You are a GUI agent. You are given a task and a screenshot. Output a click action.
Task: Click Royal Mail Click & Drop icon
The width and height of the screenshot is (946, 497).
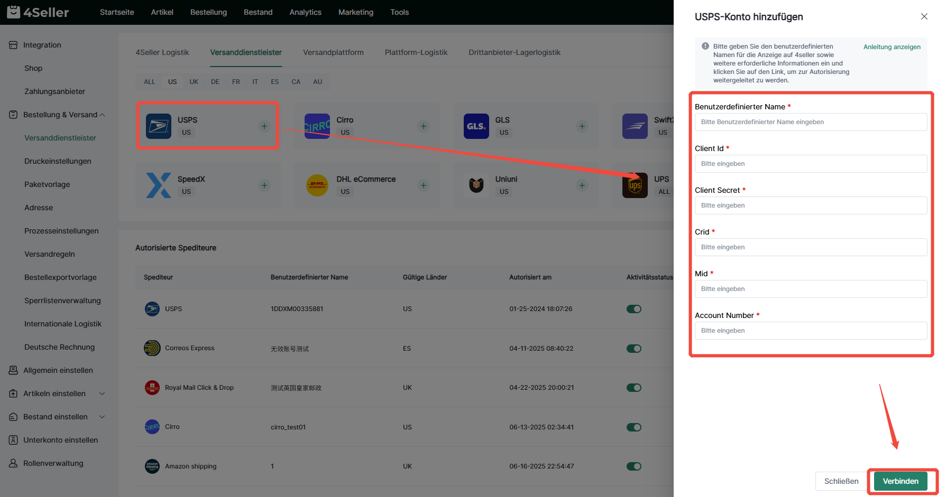tap(152, 388)
